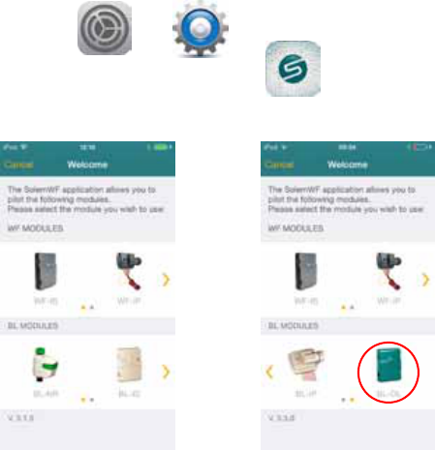The height and width of the screenshot is (450, 435).
Task: Launch the Solem app with green S logo
Action: click(293, 69)
